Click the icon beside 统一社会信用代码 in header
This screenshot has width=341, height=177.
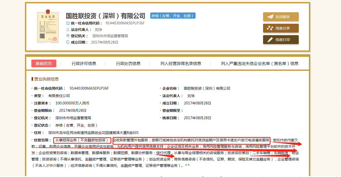tap(68, 23)
